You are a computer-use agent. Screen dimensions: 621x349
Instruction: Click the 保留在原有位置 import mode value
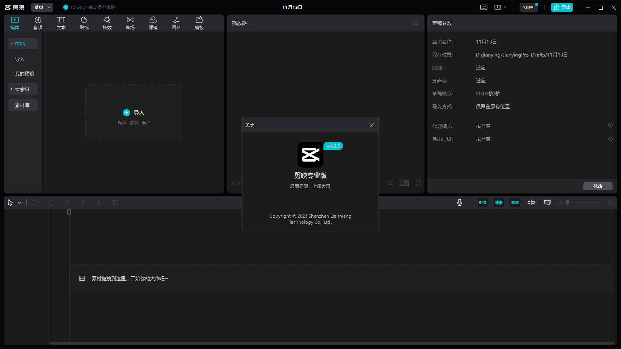pyautogui.click(x=492, y=106)
